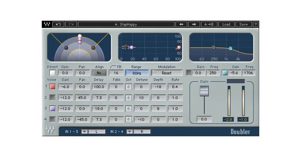Viewport: 301px width, 157px height.
Task: Click Voice 4 Pan -45.0 field
Action: [x=82, y=119]
